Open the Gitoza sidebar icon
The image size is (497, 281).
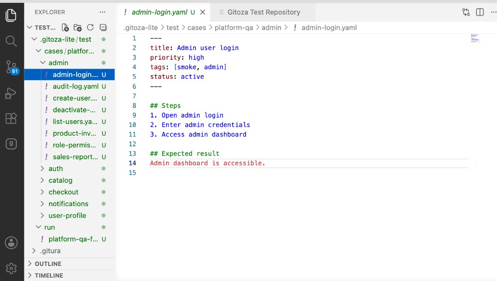[x=11, y=144]
